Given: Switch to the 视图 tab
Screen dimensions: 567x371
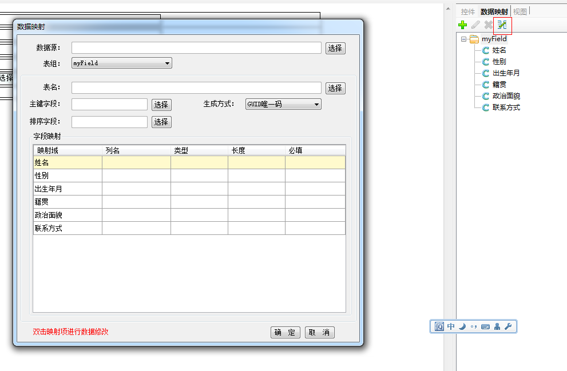Looking at the screenshot, I should point(520,12).
